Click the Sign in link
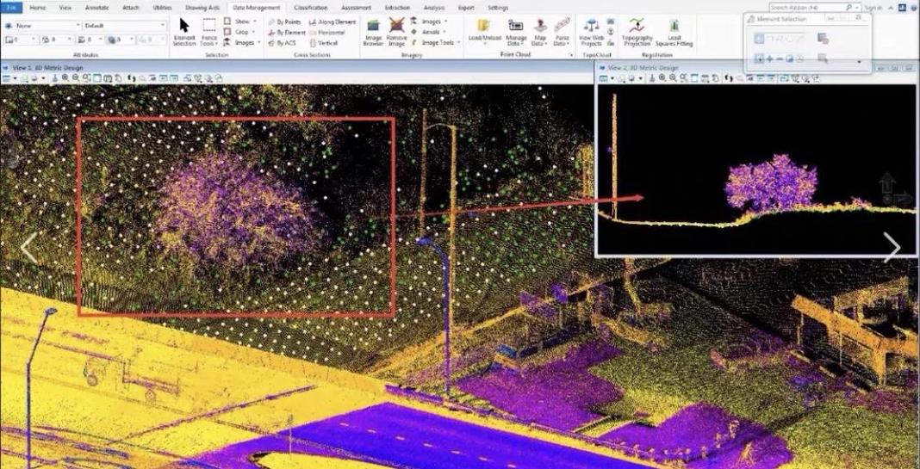 point(873,7)
